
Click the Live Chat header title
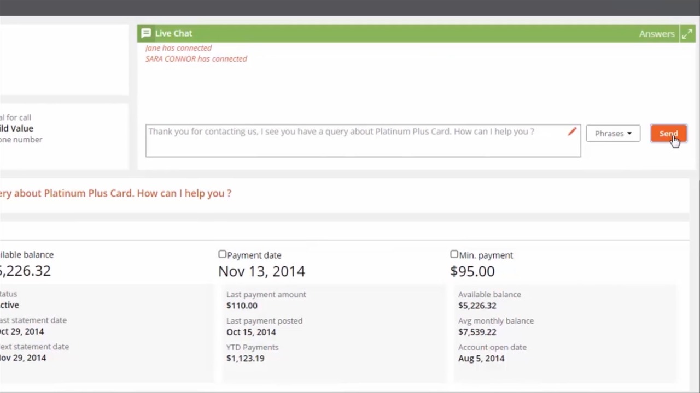point(173,33)
